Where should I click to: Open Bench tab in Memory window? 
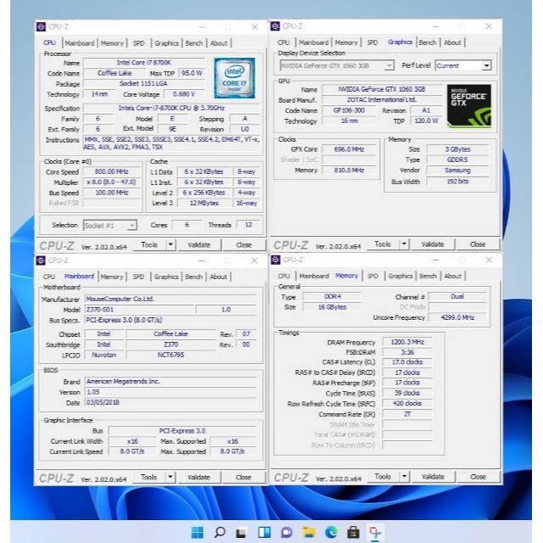click(428, 276)
